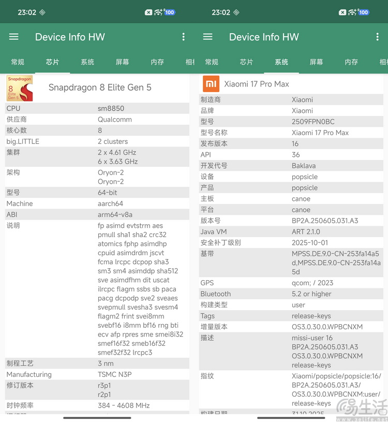
Task: Tap the X box icon in right status bar
Action: coord(342,12)
